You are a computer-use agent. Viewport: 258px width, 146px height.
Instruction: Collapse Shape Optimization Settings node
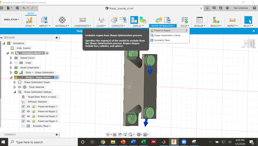click(15, 92)
